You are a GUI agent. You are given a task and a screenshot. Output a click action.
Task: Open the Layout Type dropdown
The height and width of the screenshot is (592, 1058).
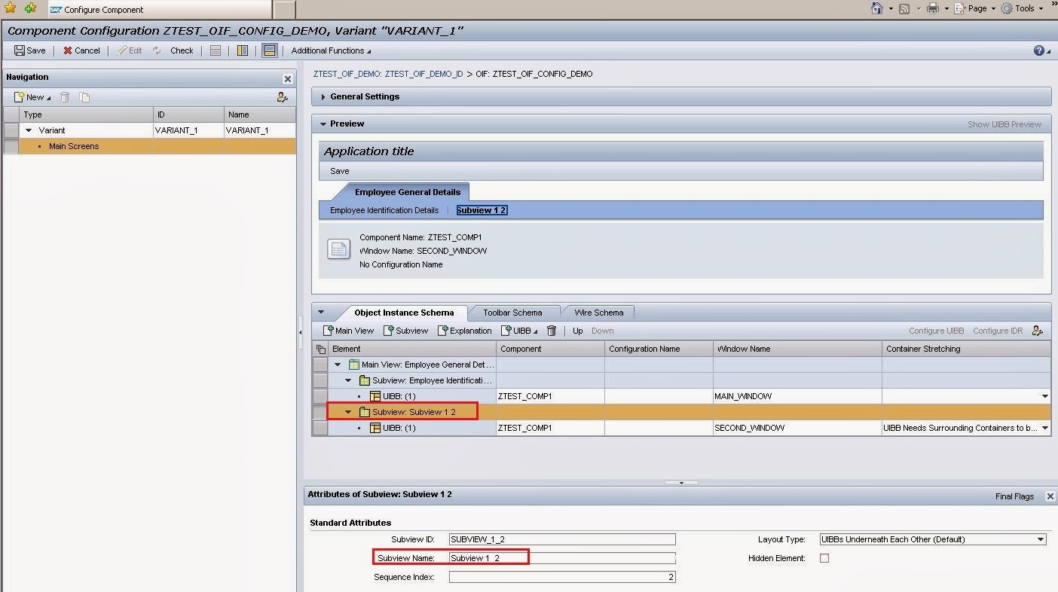coord(1040,539)
